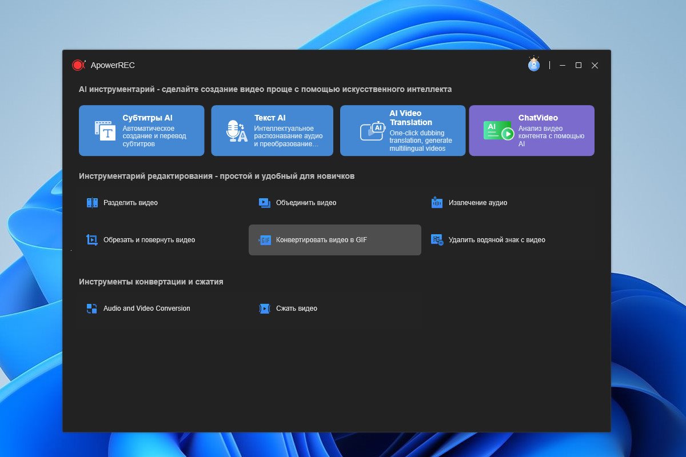Click the GIF conversion icon
This screenshot has width=686, height=457.
coord(264,240)
